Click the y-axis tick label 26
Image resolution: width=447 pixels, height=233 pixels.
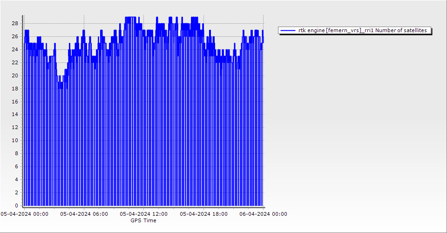click(x=15, y=36)
